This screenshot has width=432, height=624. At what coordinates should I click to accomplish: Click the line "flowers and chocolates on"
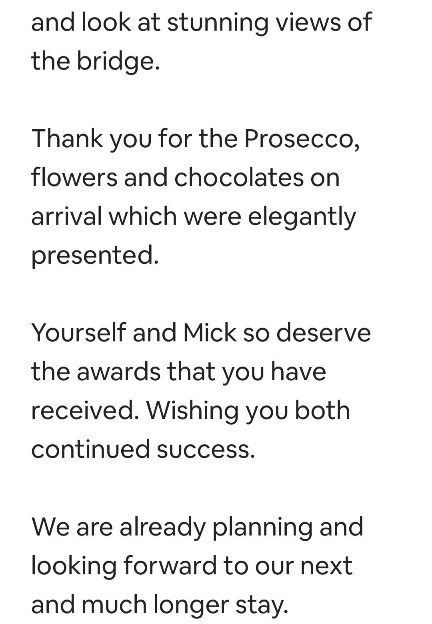(185, 178)
